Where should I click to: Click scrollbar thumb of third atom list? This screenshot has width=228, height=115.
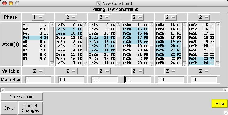118,44
